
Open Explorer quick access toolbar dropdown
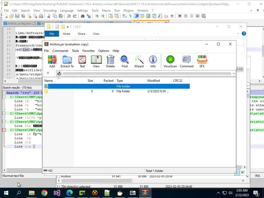pos(68,27)
